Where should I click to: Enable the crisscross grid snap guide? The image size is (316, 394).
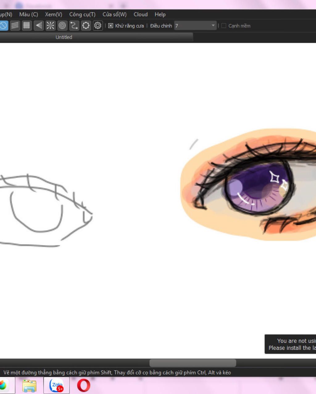27,26
